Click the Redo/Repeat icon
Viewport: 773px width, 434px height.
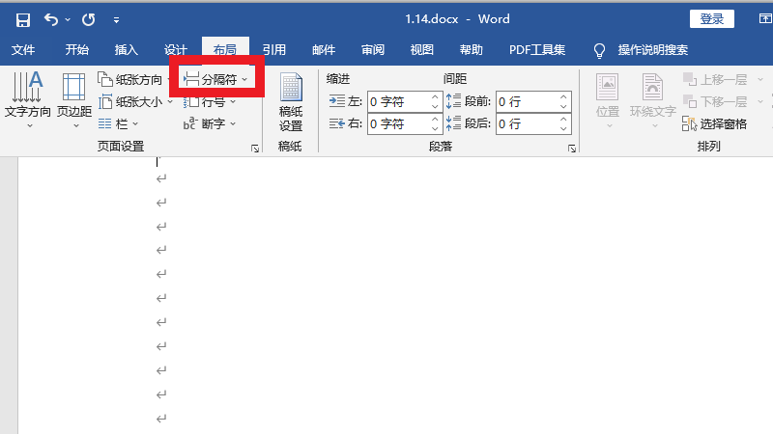point(89,19)
